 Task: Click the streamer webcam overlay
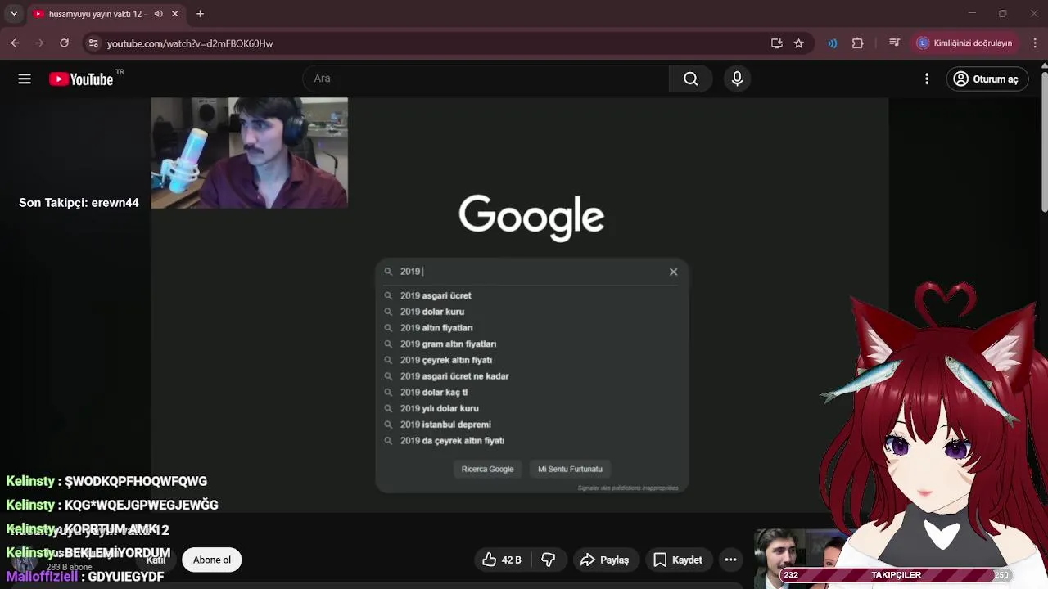tap(249, 153)
